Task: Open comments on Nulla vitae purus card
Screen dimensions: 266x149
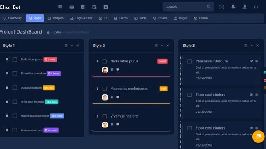Action: 118,70
